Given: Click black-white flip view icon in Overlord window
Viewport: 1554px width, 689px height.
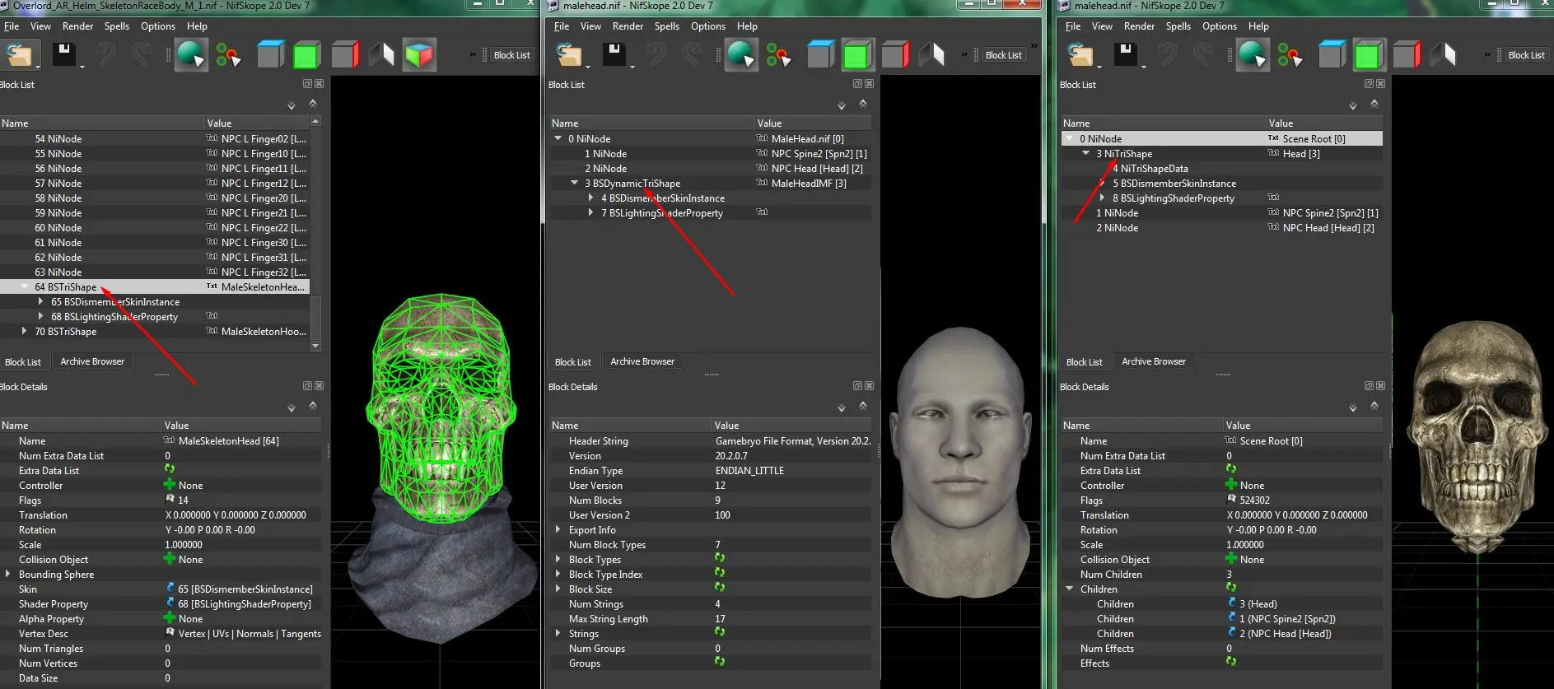Looking at the screenshot, I should pos(381,55).
